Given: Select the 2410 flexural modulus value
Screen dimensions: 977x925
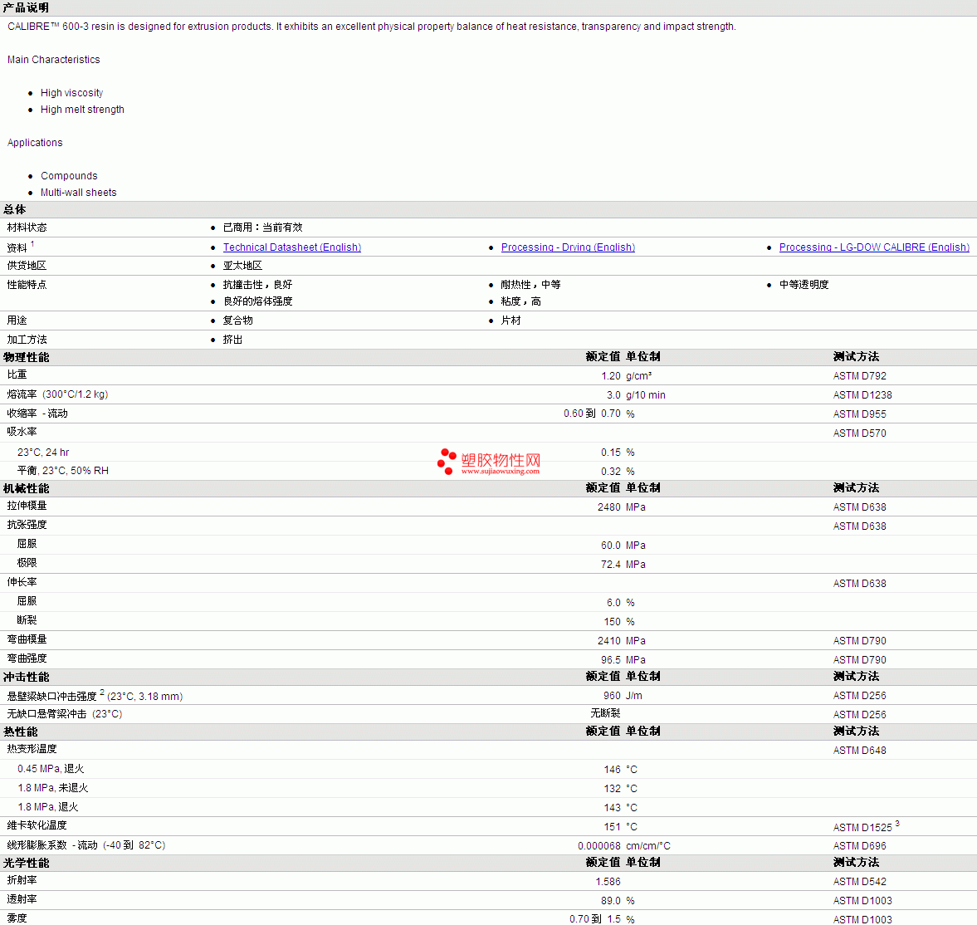Looking at the screenshot, I should point(608,641).
